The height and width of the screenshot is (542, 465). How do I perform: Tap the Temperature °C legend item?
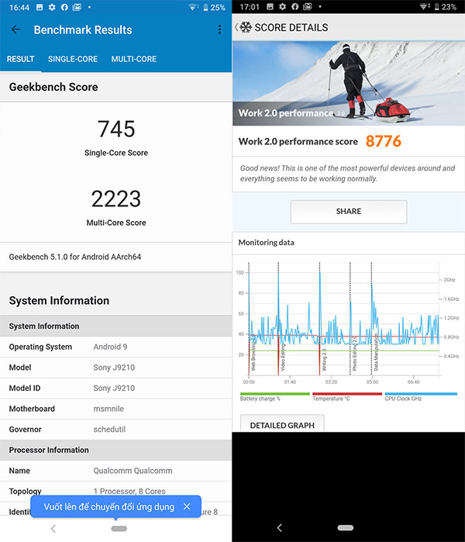pos(347,397)
